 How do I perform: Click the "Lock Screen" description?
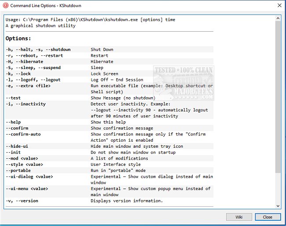point(105,73)
